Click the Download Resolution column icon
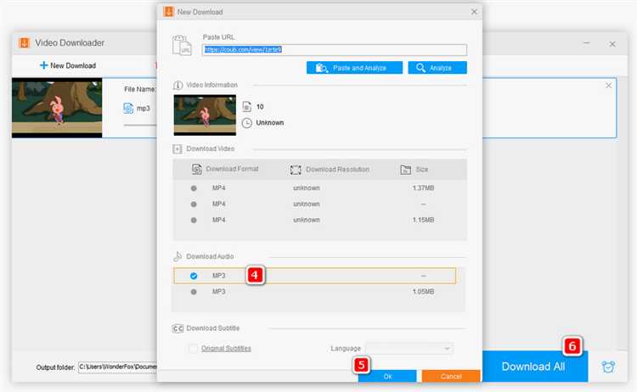Screen dimensions: 637x392 (x=296, y=170)
